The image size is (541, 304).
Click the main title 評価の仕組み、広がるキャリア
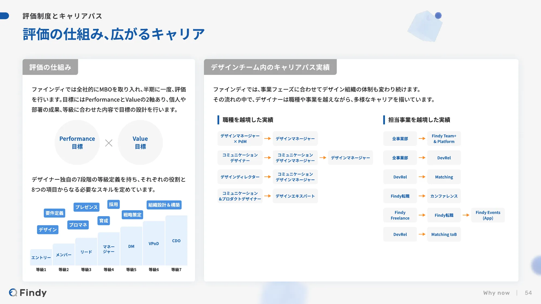pyautogui.click(x=114, y=34)
